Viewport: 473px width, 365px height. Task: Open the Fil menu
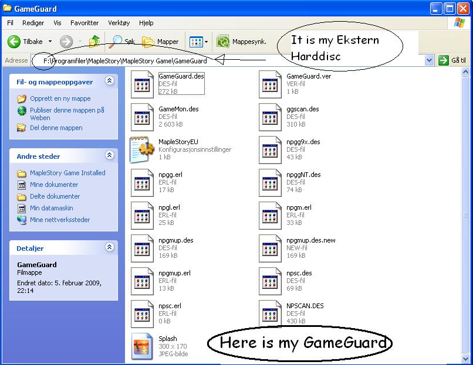pos(10,23)
